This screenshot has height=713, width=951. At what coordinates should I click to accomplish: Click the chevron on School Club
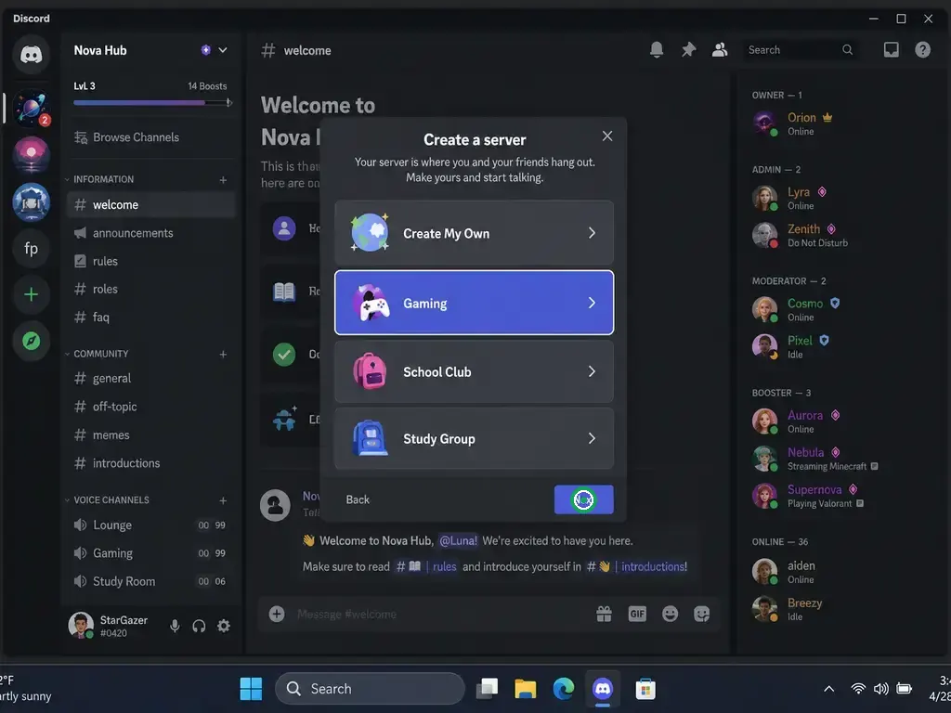(x=592, y=371)
